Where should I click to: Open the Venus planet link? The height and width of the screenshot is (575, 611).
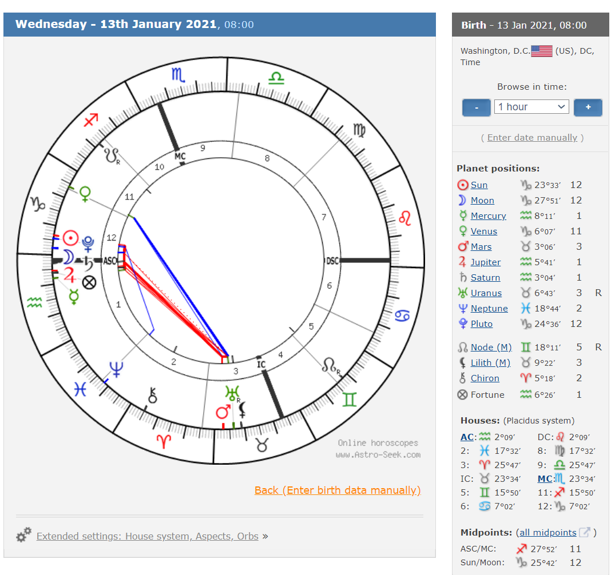[x=484, y=231]
